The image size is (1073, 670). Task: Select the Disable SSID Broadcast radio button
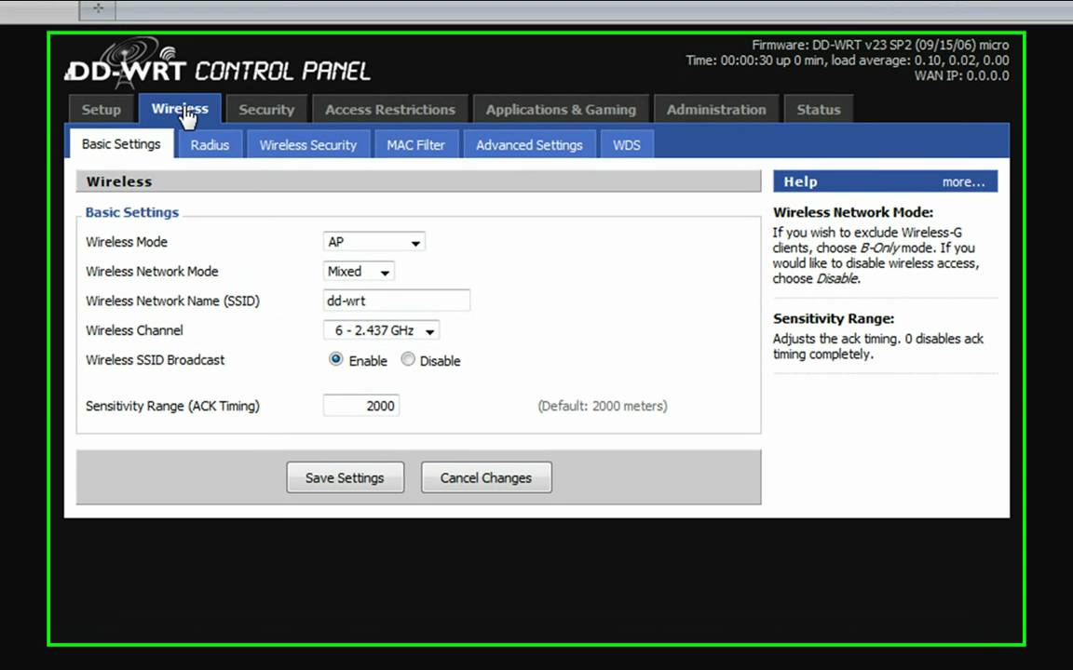(408, 359)
